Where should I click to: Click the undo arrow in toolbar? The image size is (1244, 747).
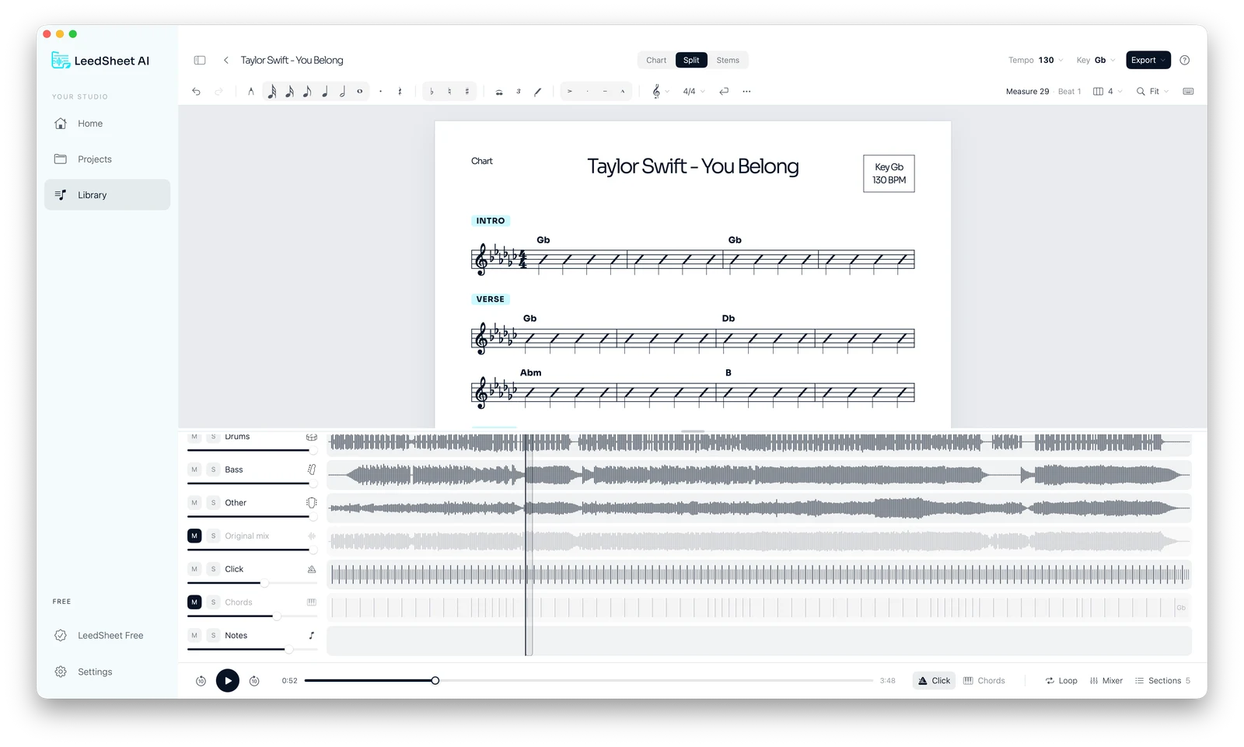pos(196,92)
